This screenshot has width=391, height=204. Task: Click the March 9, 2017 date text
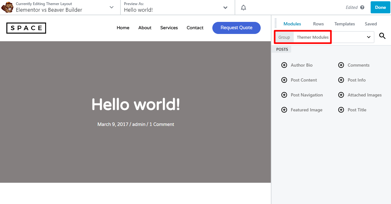pos(113,124)
